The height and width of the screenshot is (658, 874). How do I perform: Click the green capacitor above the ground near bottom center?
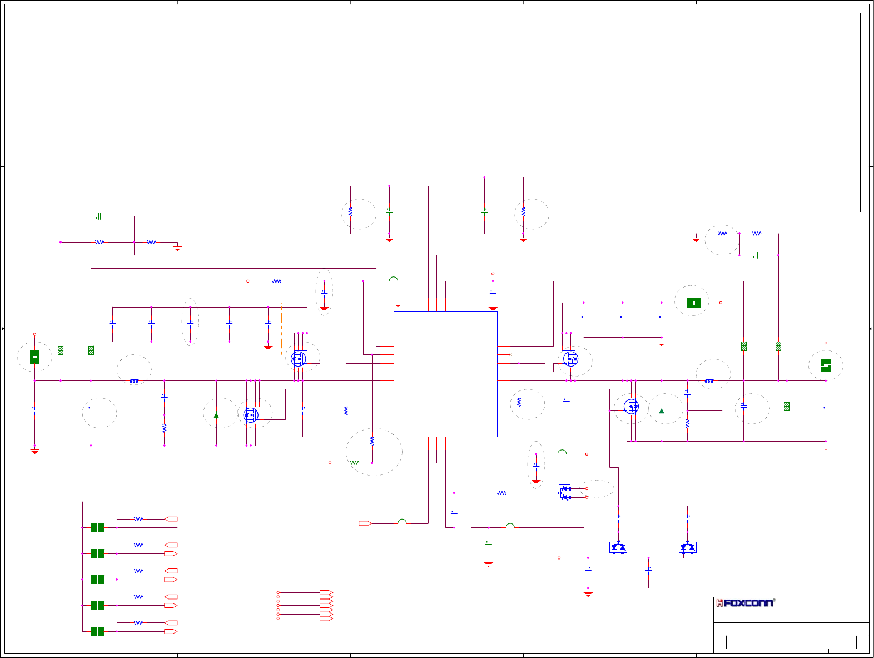[489, 545]
